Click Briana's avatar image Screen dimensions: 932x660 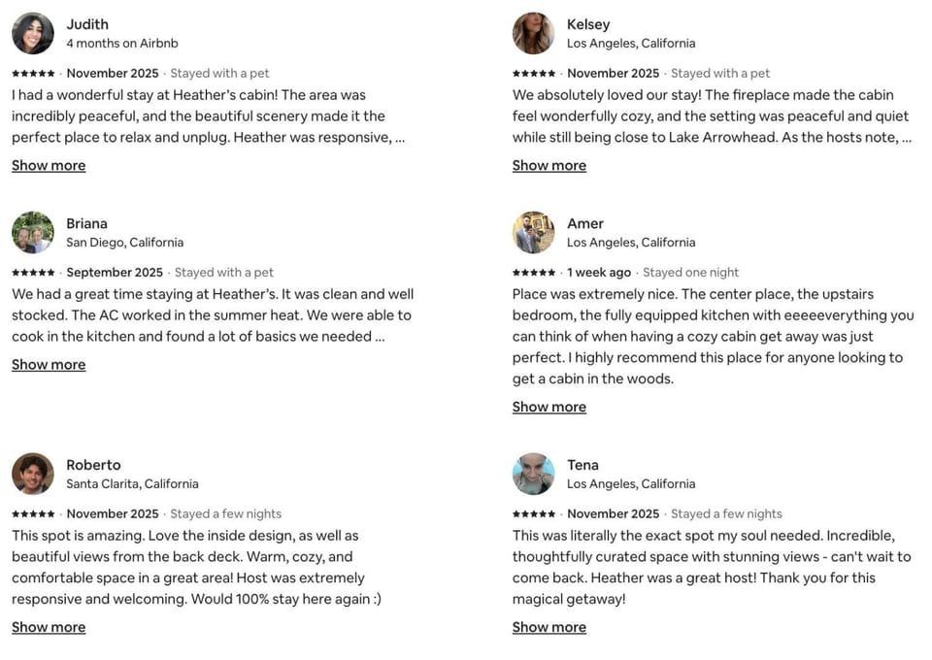pyautogui.click(x=33, y=232)
